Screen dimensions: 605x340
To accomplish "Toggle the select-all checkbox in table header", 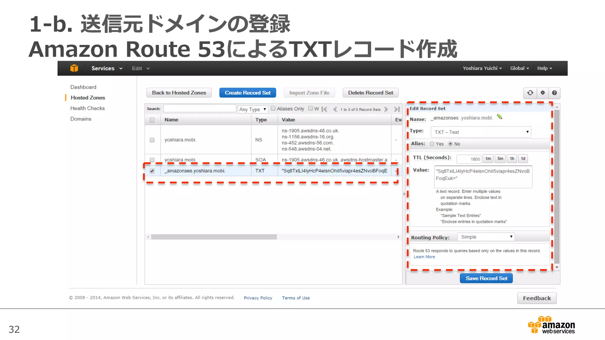I will click(x=152, y=120).
